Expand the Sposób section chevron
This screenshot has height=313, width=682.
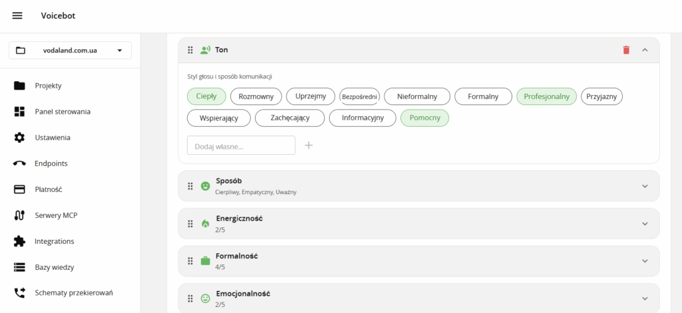pyautogui.click(x=645, y=186)
